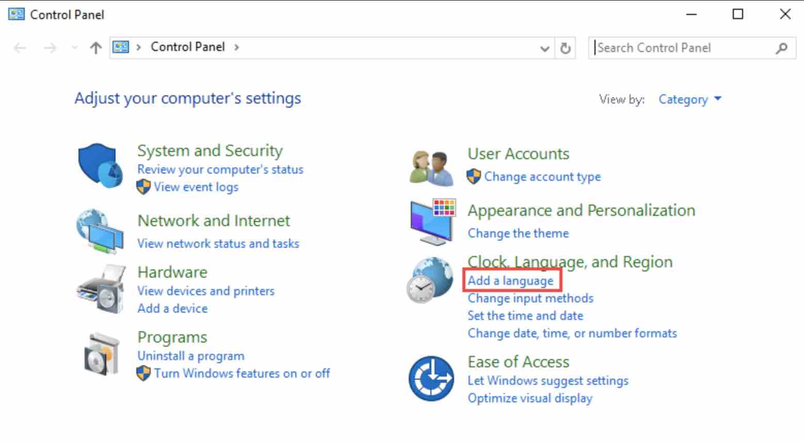Open the recent locations dropdown arrow

[74, 48]
